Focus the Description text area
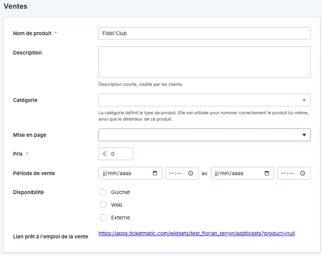The height and width of the screenshot is (255, 322). [205, 62]
